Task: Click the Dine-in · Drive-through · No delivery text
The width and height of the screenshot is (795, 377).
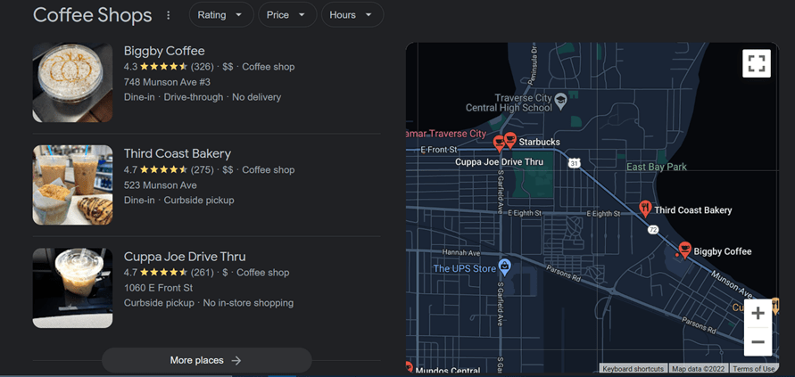Action: [x=203, y=97]
